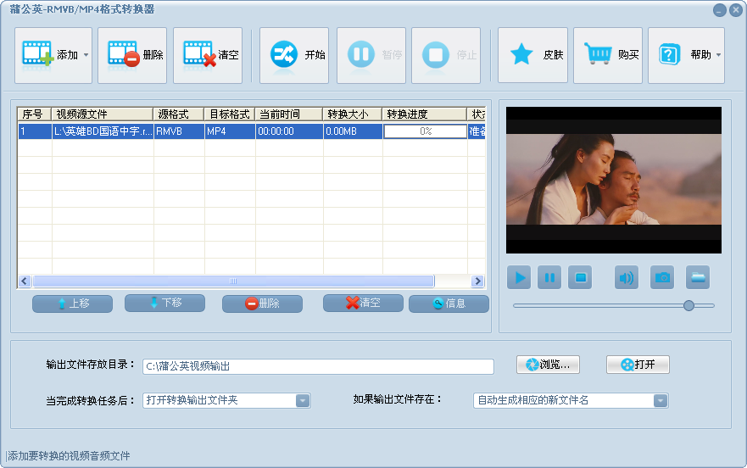Click the 转换大小 column header
Viewport: 747px width, 468px height.
coord(353,114)
